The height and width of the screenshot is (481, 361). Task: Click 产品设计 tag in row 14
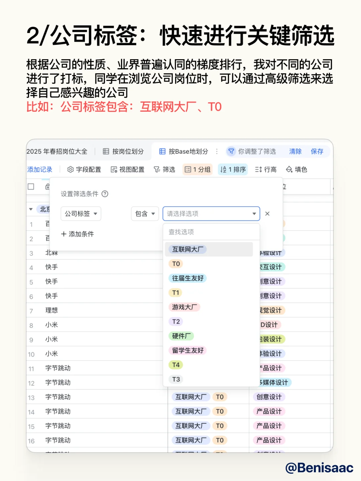[269, 411]
